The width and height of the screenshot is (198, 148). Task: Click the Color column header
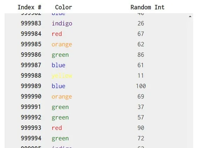(x=64, y=7)
